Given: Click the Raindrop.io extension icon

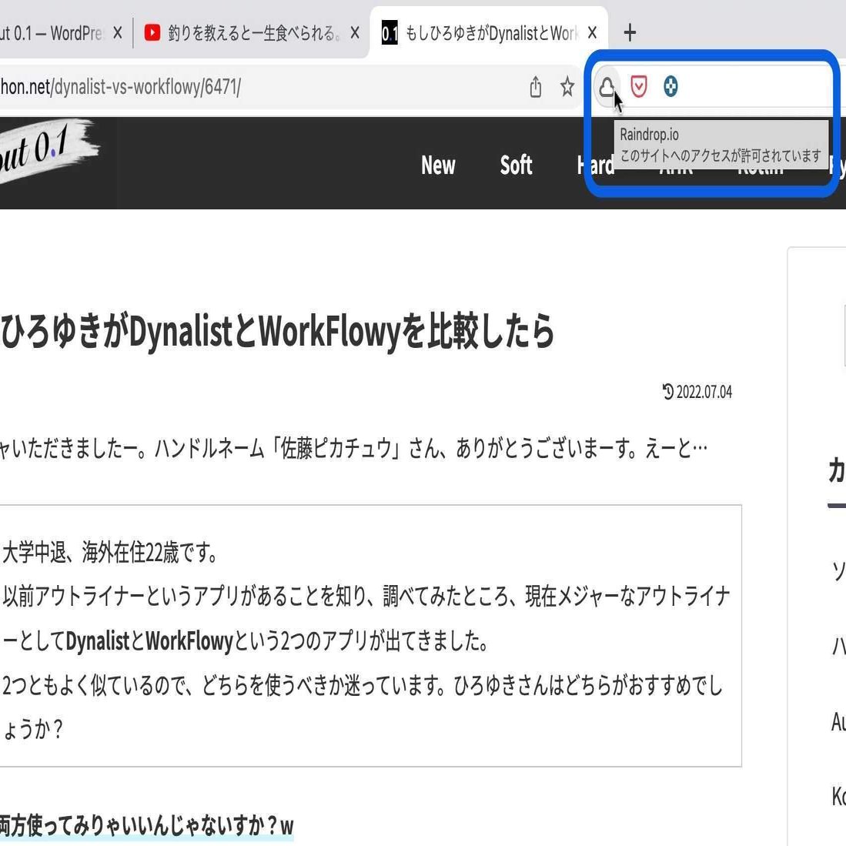Looking at the screenshot, I should (x=607, y=87).
